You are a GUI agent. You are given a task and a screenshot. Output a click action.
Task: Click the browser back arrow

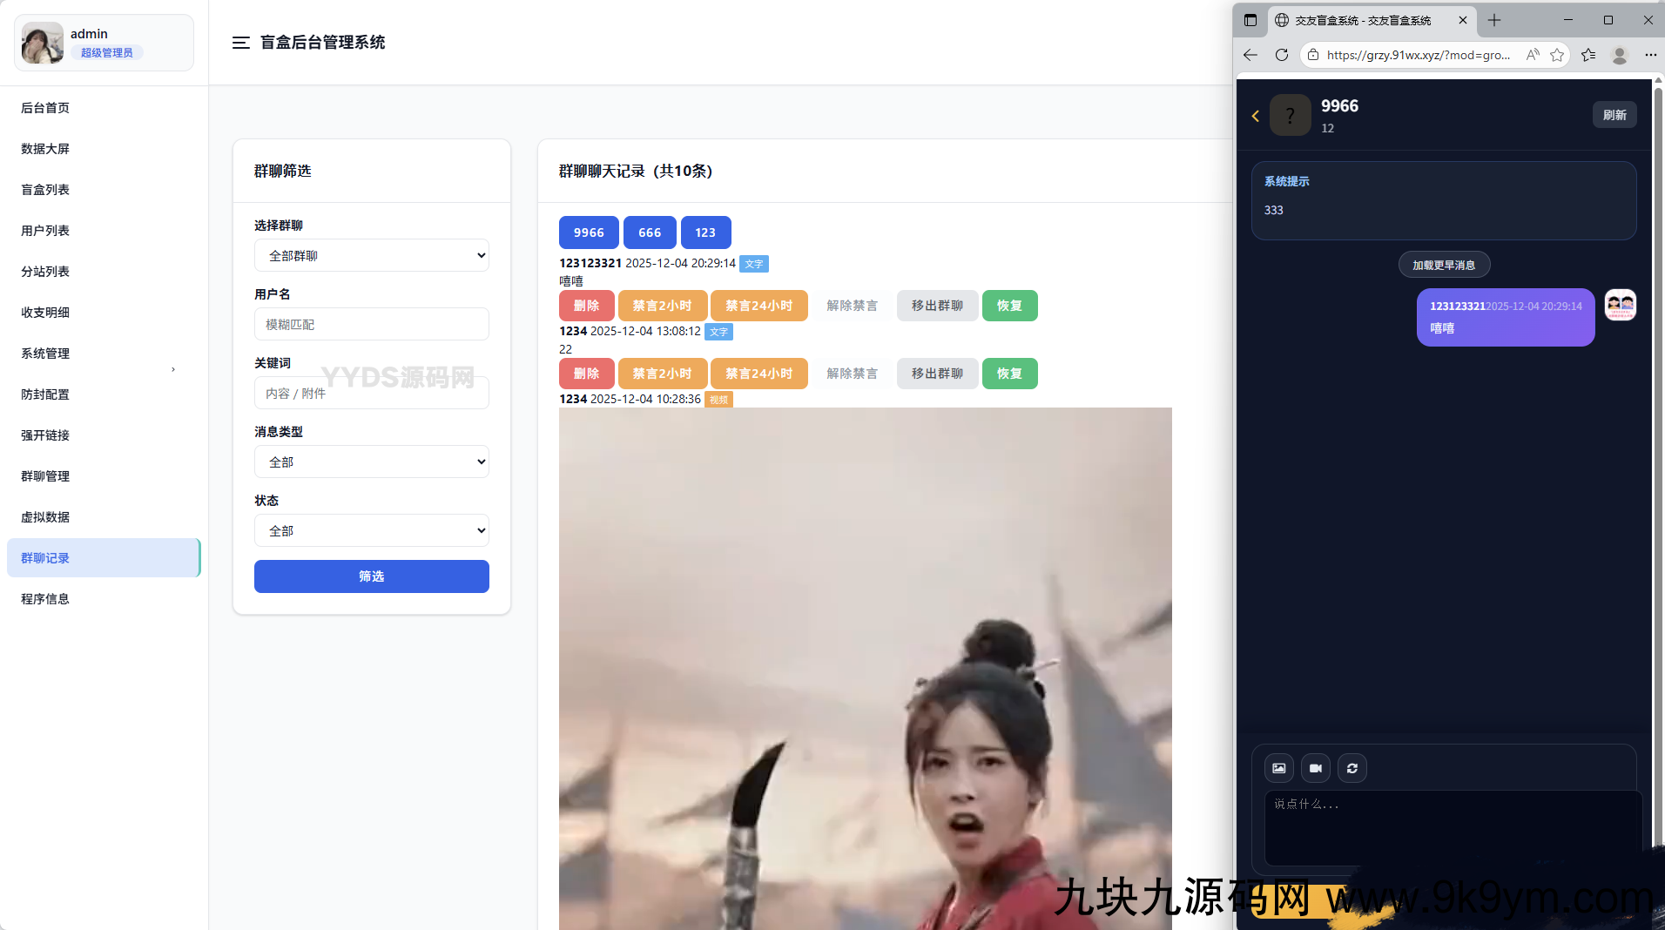tap(1250, 55)
